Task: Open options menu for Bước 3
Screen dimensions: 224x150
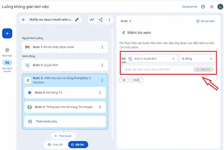Action: coord(102,80)
